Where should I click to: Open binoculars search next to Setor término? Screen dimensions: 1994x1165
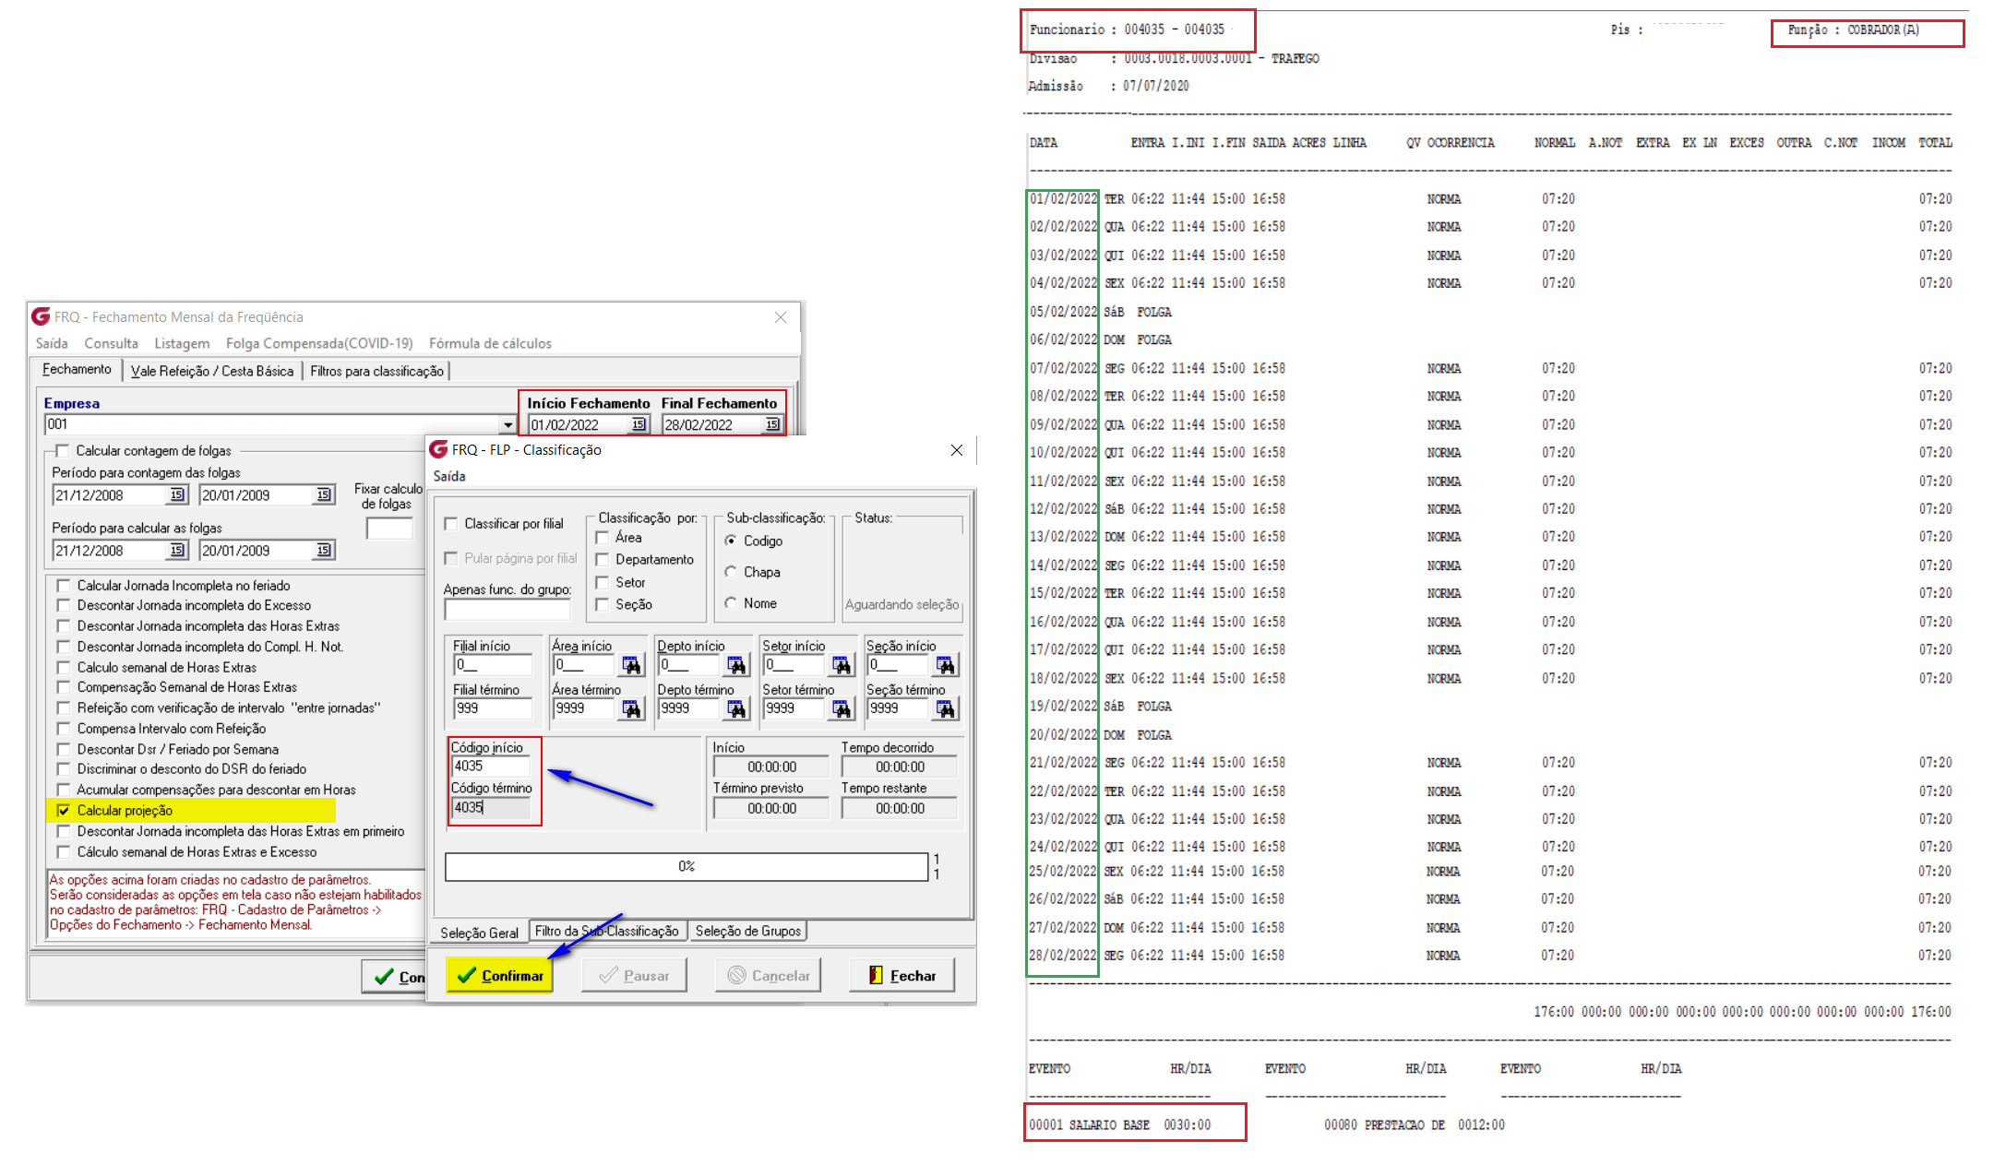pos(842,708)
